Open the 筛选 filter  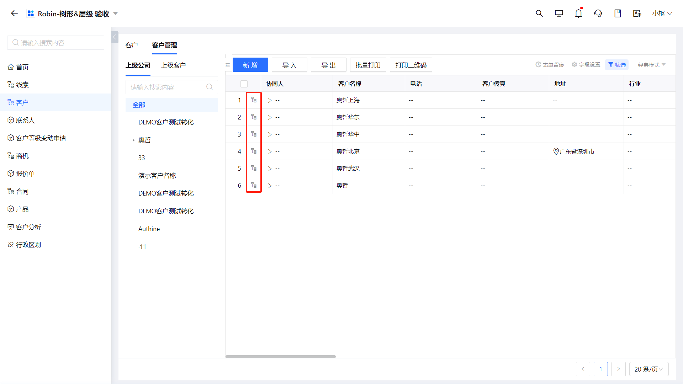point(617,65)
